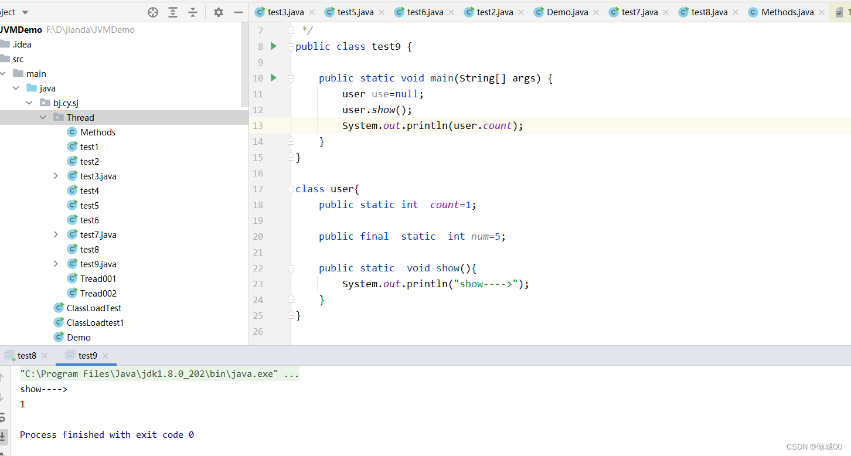Click the Locate/Select Opened File target icon

pyautogui.click(x=153, y=12)
